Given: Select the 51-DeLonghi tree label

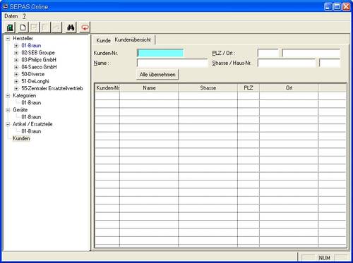Looking at the screenshot, I should click(x=35, y=81).
